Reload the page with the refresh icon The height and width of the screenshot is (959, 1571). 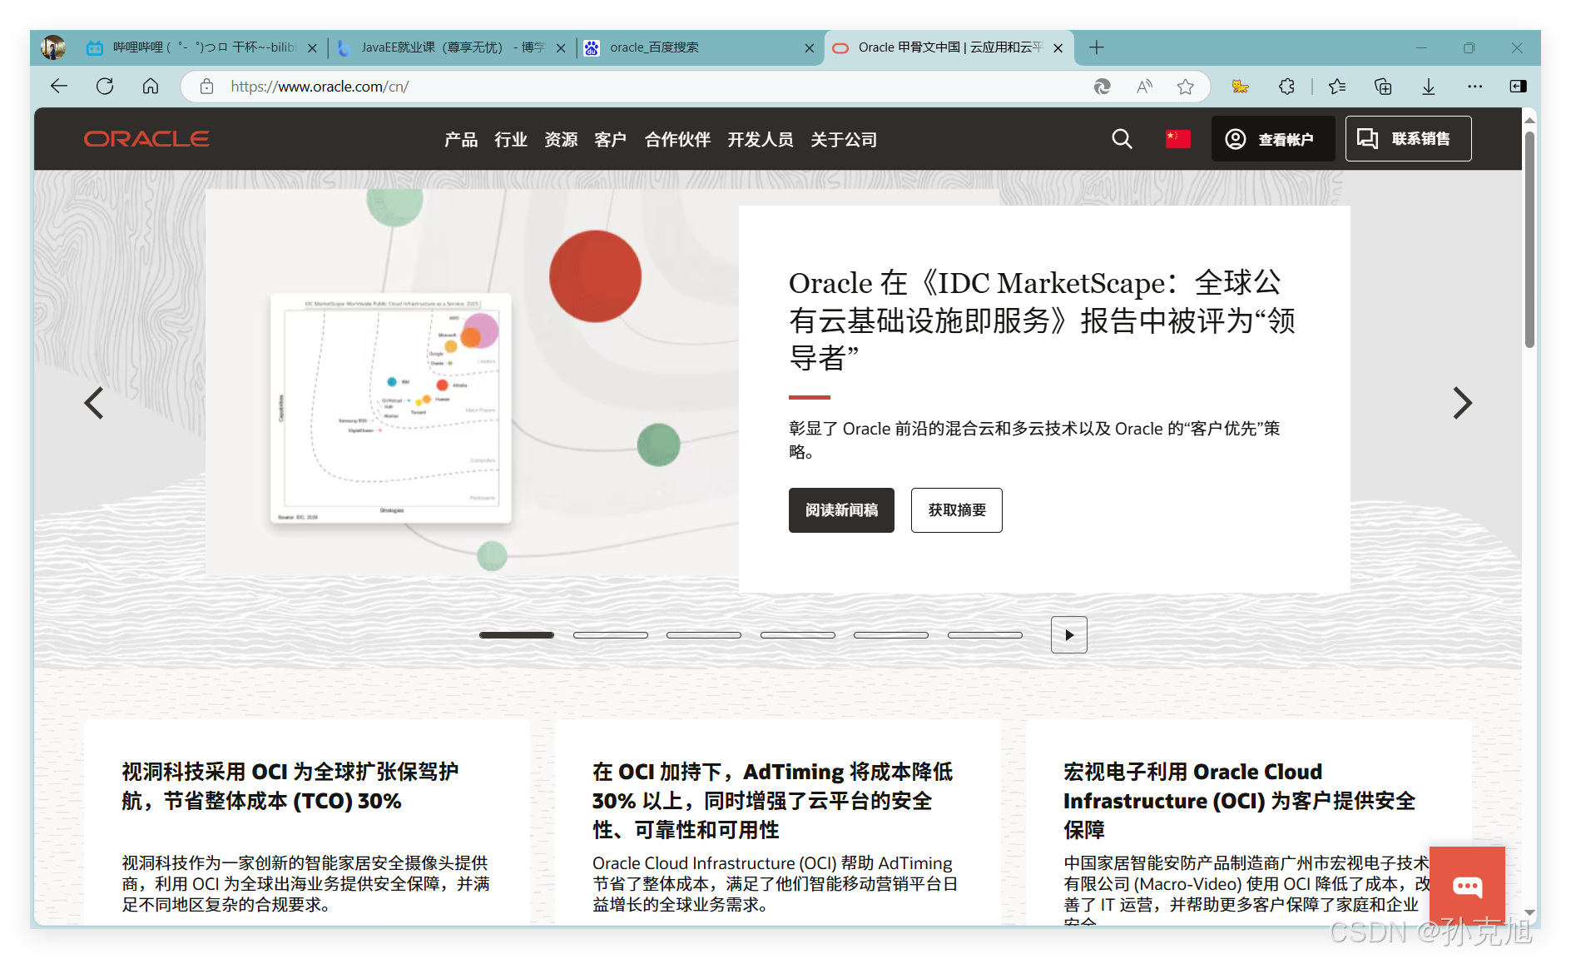click(105, 87)
